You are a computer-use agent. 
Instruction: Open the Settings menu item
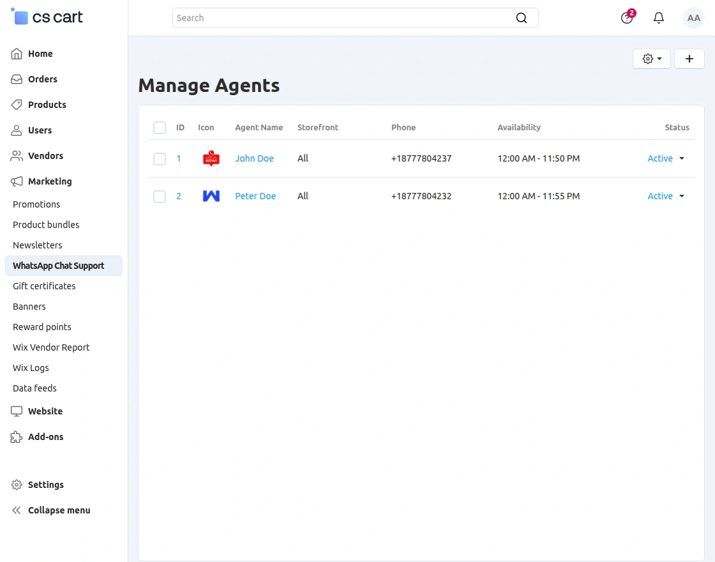(x=45, y=485)
